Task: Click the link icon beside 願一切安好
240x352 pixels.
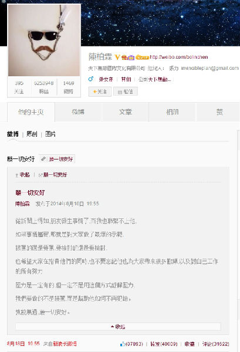Action: point(43,159)
